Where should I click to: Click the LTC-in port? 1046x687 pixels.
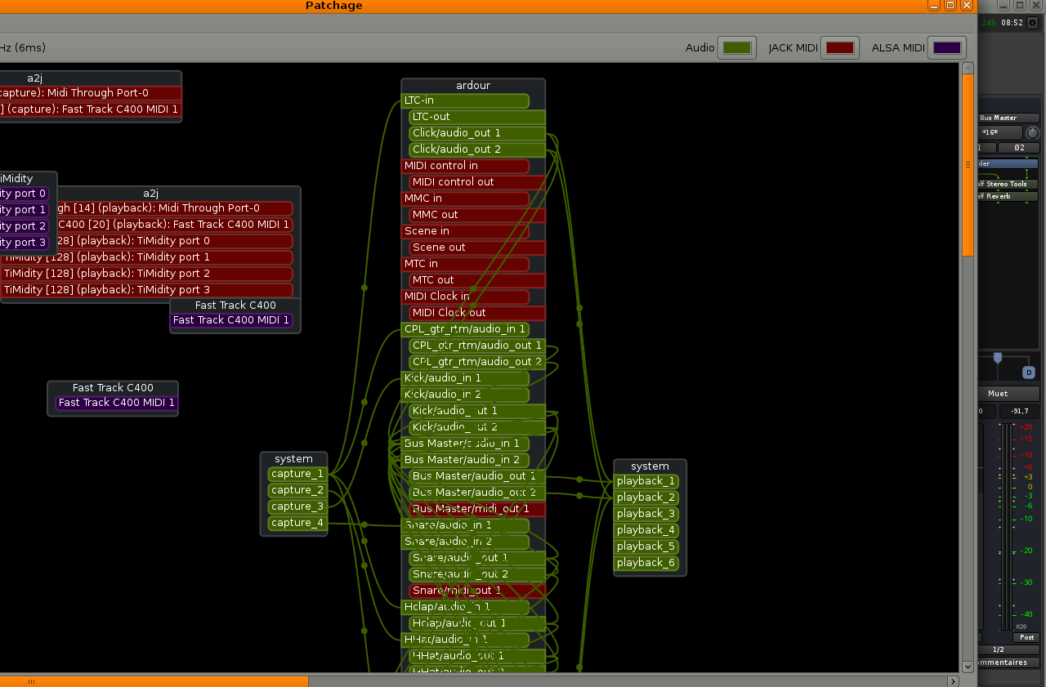coord(465,100)
